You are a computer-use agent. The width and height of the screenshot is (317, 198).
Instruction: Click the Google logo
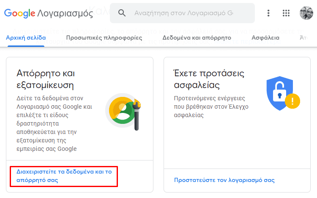pos(19,13)
